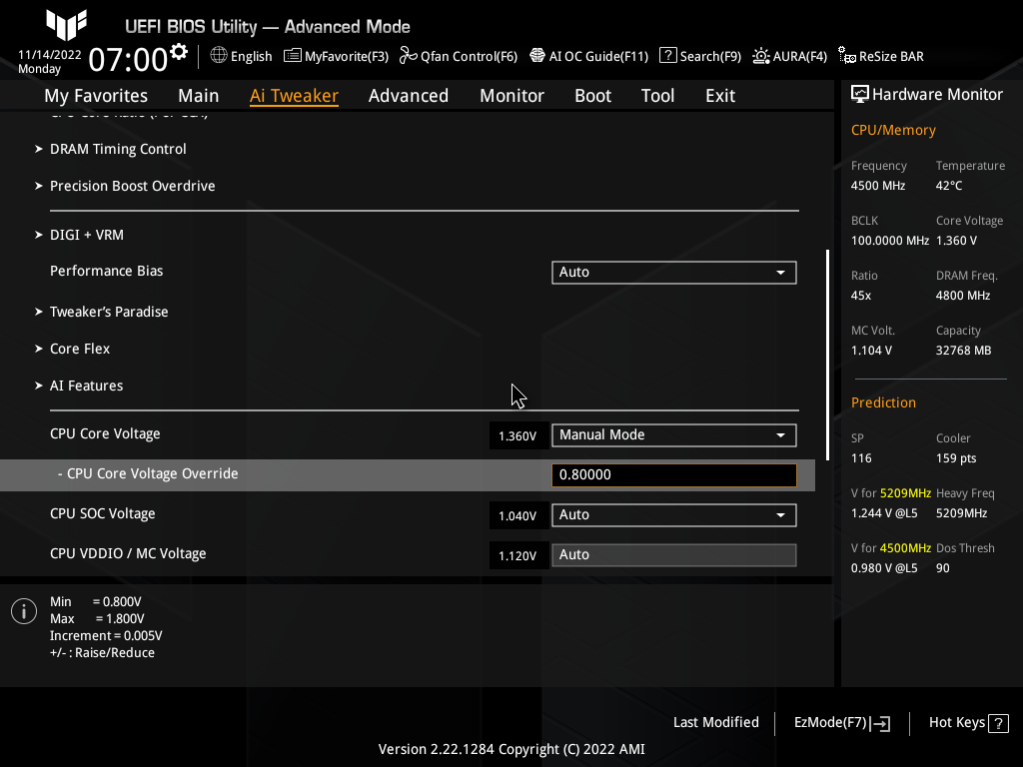Expand the DIGI + VRM submenu
Viewport: 1023px width, 767px height.
(x=87, y=235)
